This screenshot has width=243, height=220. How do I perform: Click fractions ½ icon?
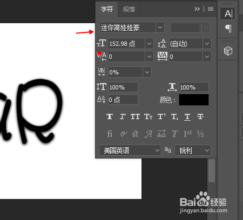coord(200,134)
